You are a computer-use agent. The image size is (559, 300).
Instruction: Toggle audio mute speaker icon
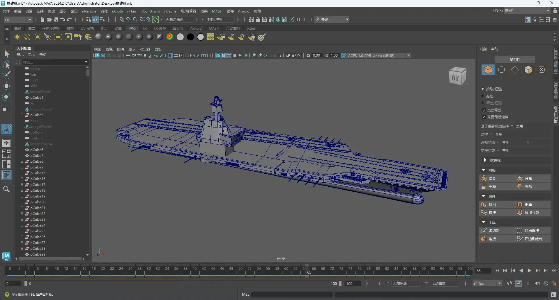point(537,283)
